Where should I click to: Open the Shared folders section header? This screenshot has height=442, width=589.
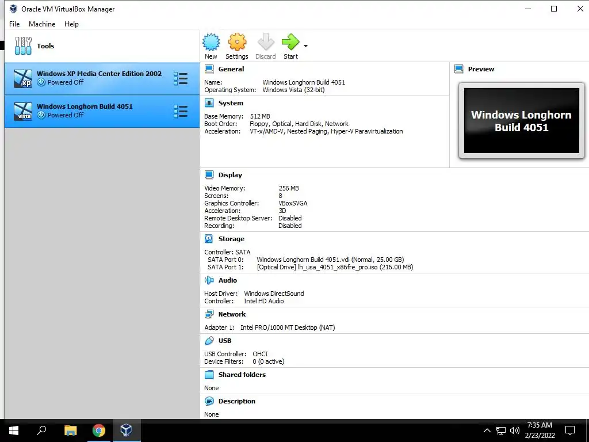tap(242, 374)
